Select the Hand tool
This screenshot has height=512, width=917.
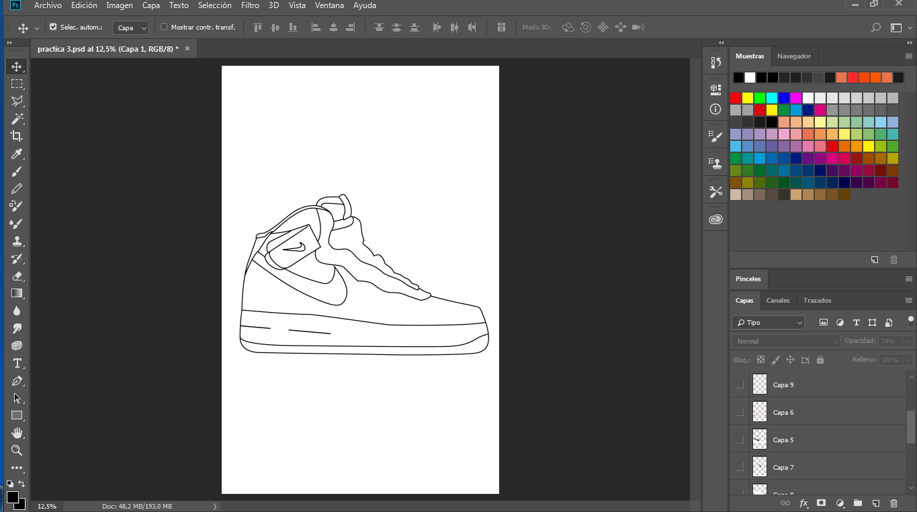(17, 433)
